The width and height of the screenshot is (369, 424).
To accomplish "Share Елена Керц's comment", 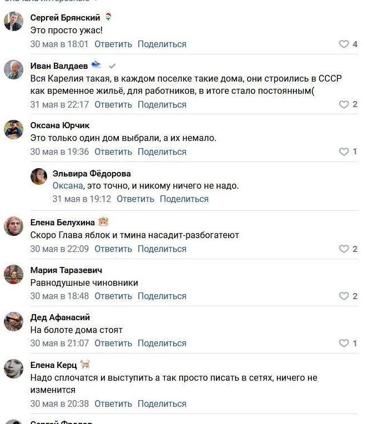I will [162, 404].
